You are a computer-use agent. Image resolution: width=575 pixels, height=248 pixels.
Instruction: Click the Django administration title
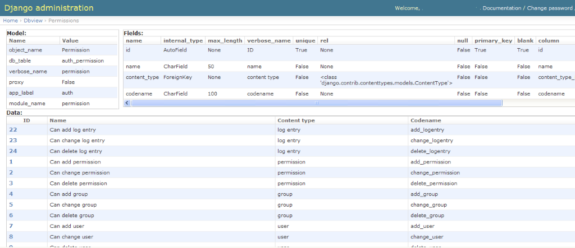(49, 8)
